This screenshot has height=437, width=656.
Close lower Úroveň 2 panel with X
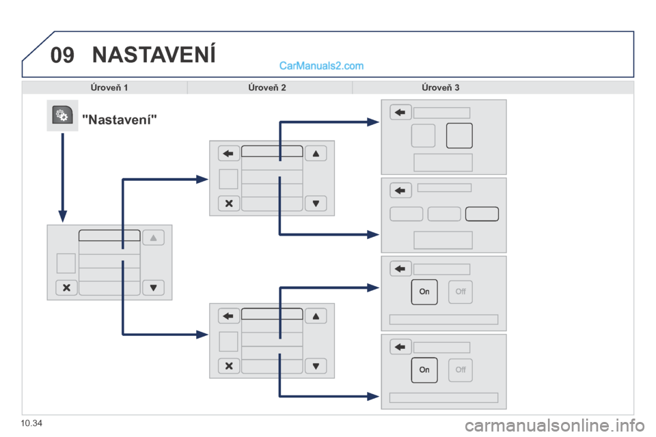click(x=229, y=366)
